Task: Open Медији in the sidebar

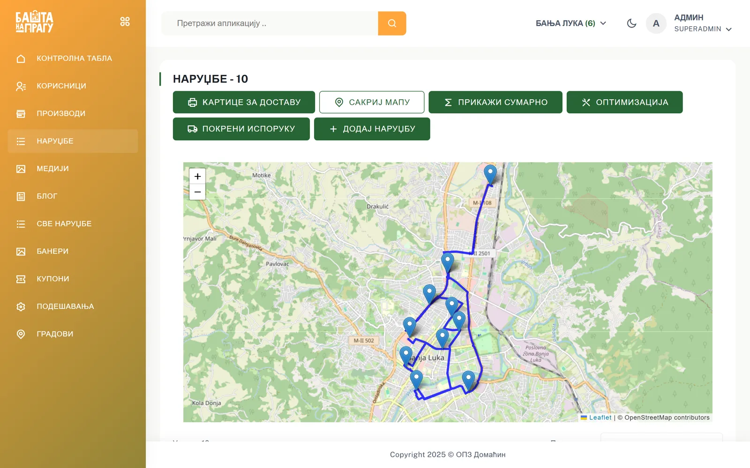Action: point(73,169)
